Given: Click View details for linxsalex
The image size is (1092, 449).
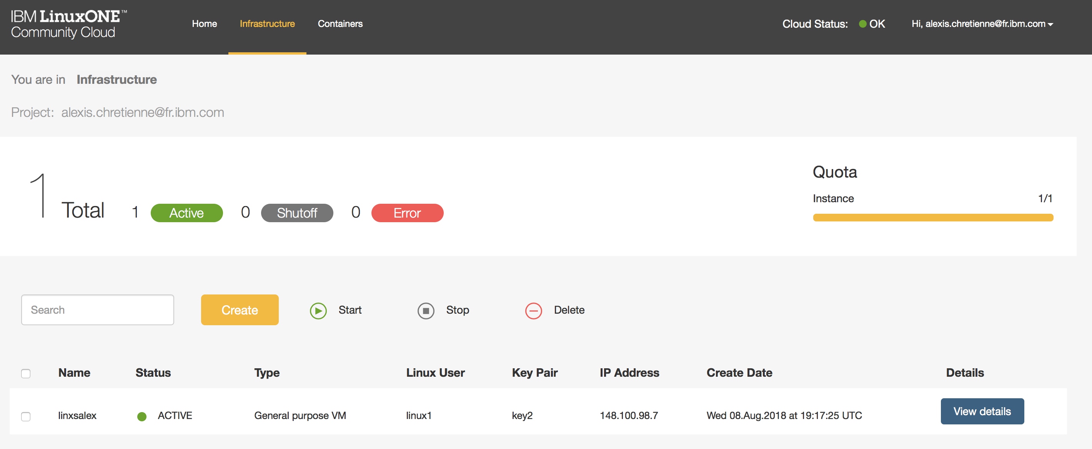Looking at the screenshot, I should tap(982, 411).
